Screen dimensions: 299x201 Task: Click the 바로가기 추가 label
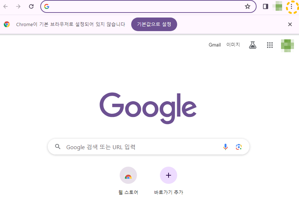coord(169,192)
